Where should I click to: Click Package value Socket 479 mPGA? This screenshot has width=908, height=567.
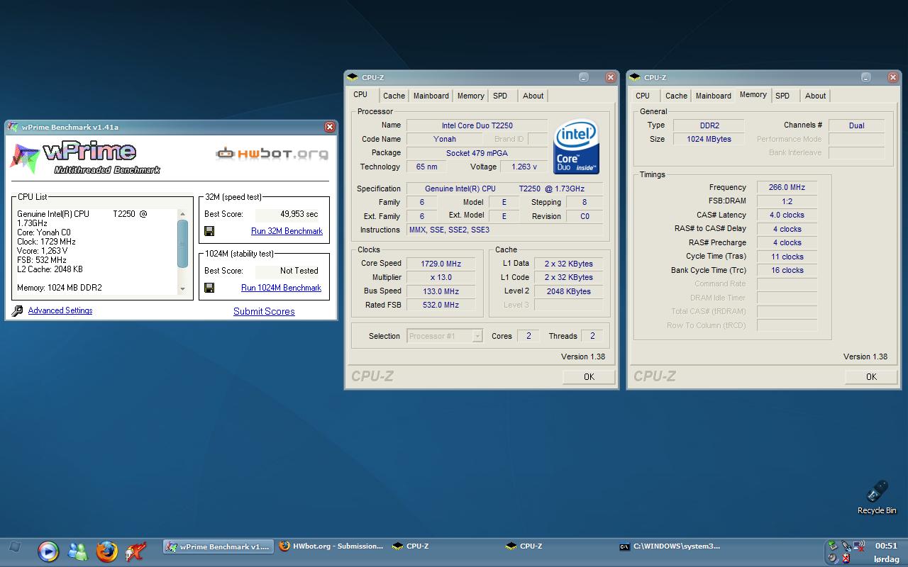[x=477, y=153]
